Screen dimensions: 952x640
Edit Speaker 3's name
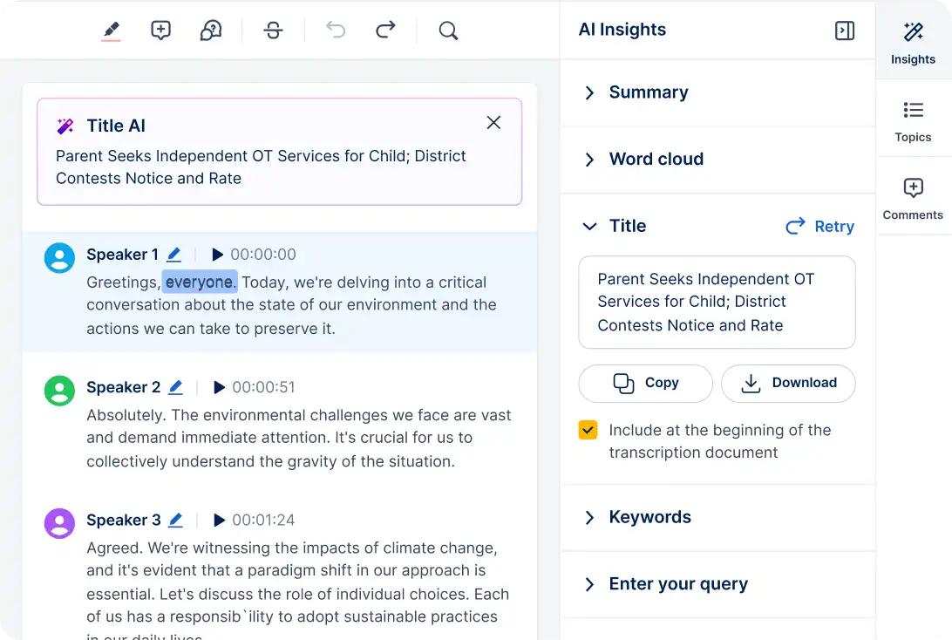tap(175, 520)
